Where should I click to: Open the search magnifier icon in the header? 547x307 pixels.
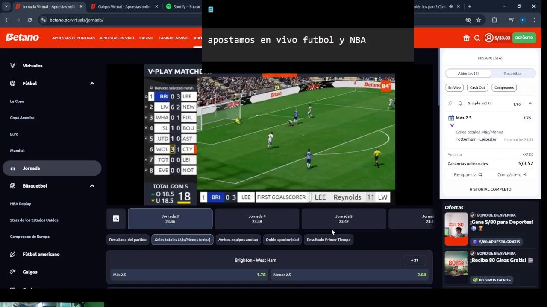477,38
